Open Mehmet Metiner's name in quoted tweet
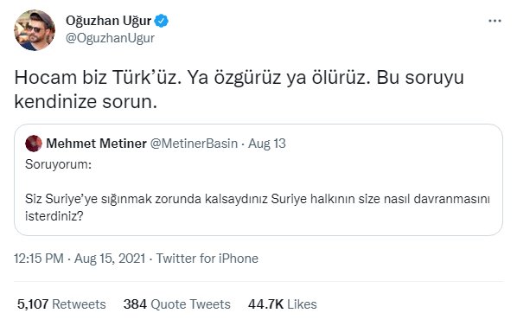Screen dimensions: 517x326 pos(96,144)
